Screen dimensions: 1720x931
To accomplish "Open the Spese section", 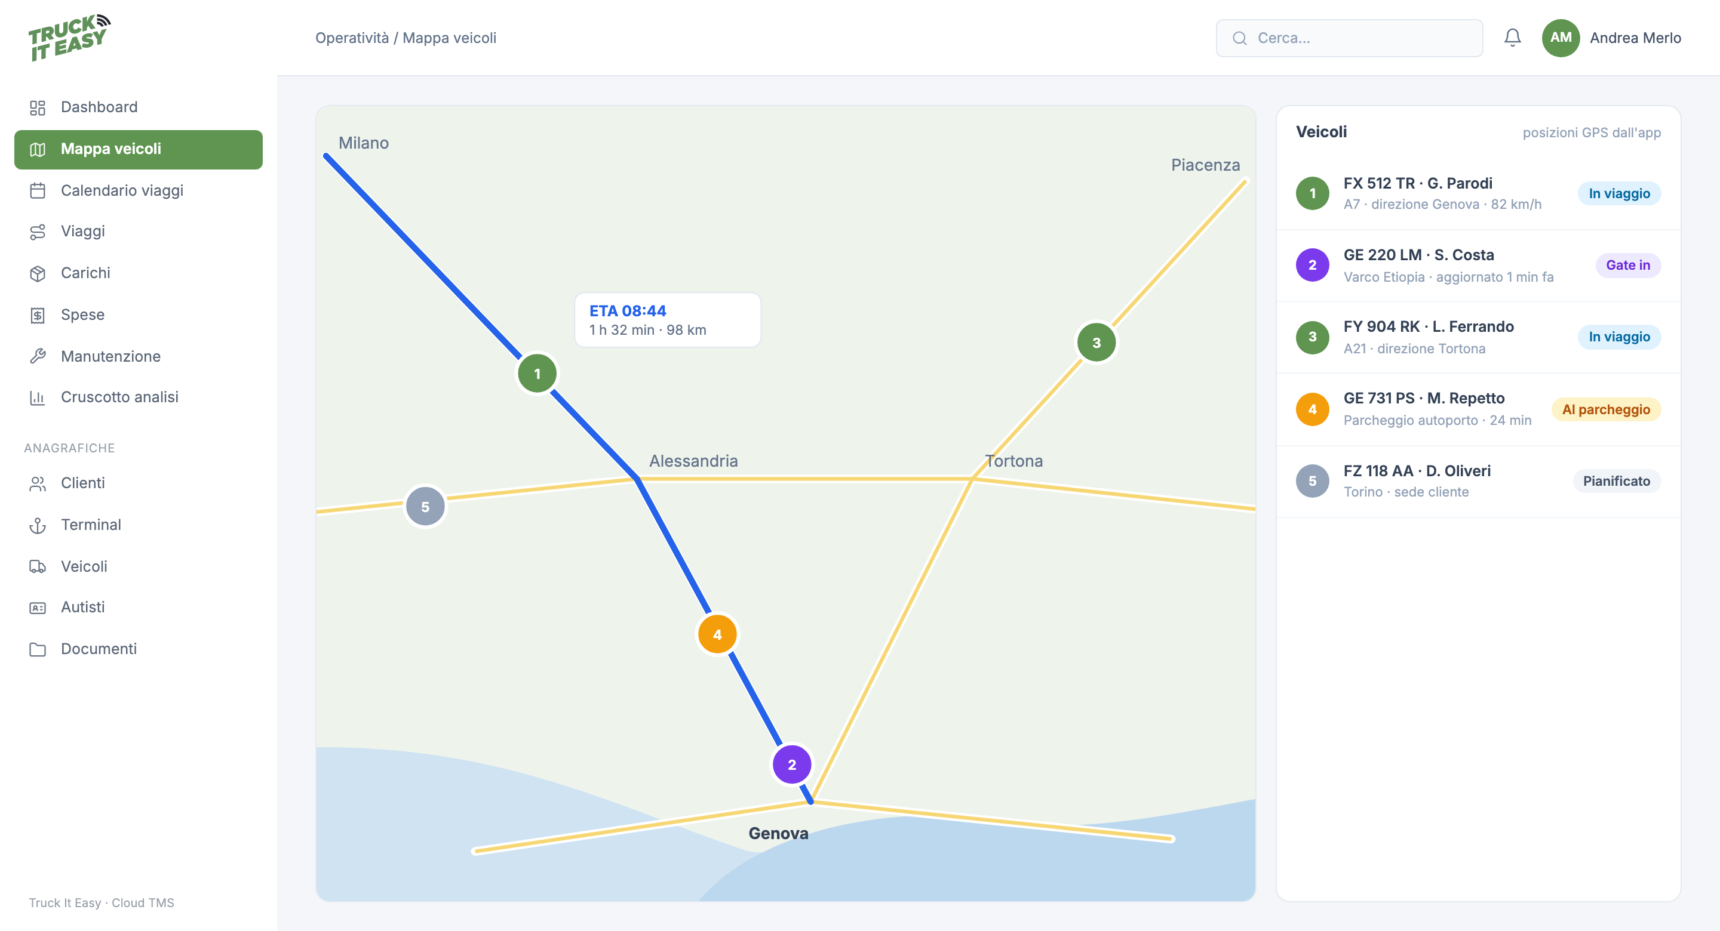I will (x=138, y=315).
